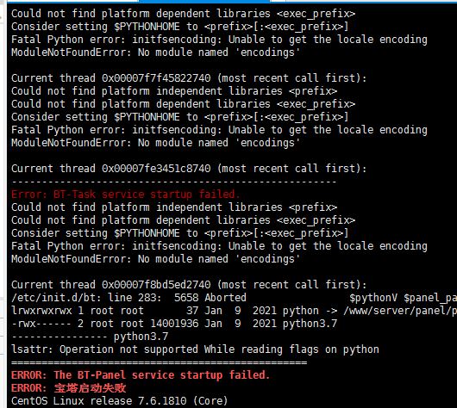Click the symlink target '/www/server/panel/' path
This screenshot has height=408, width=457.
[400, 311]
